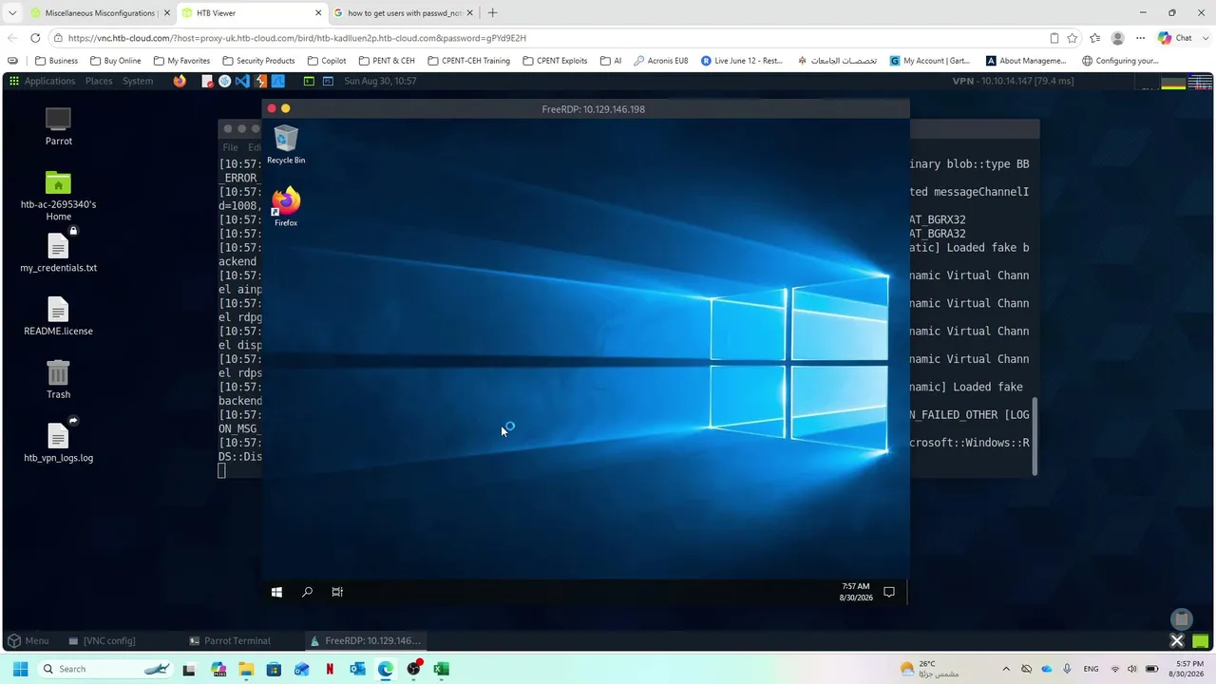Launch VS Code from the Parrot panel

coord(242,81)
